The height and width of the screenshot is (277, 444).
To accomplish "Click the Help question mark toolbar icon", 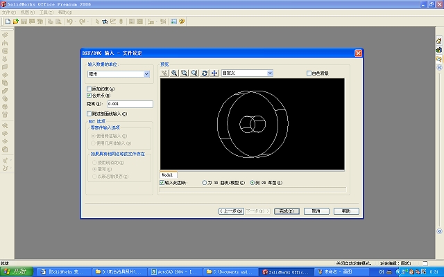I will tap(182, 21).
